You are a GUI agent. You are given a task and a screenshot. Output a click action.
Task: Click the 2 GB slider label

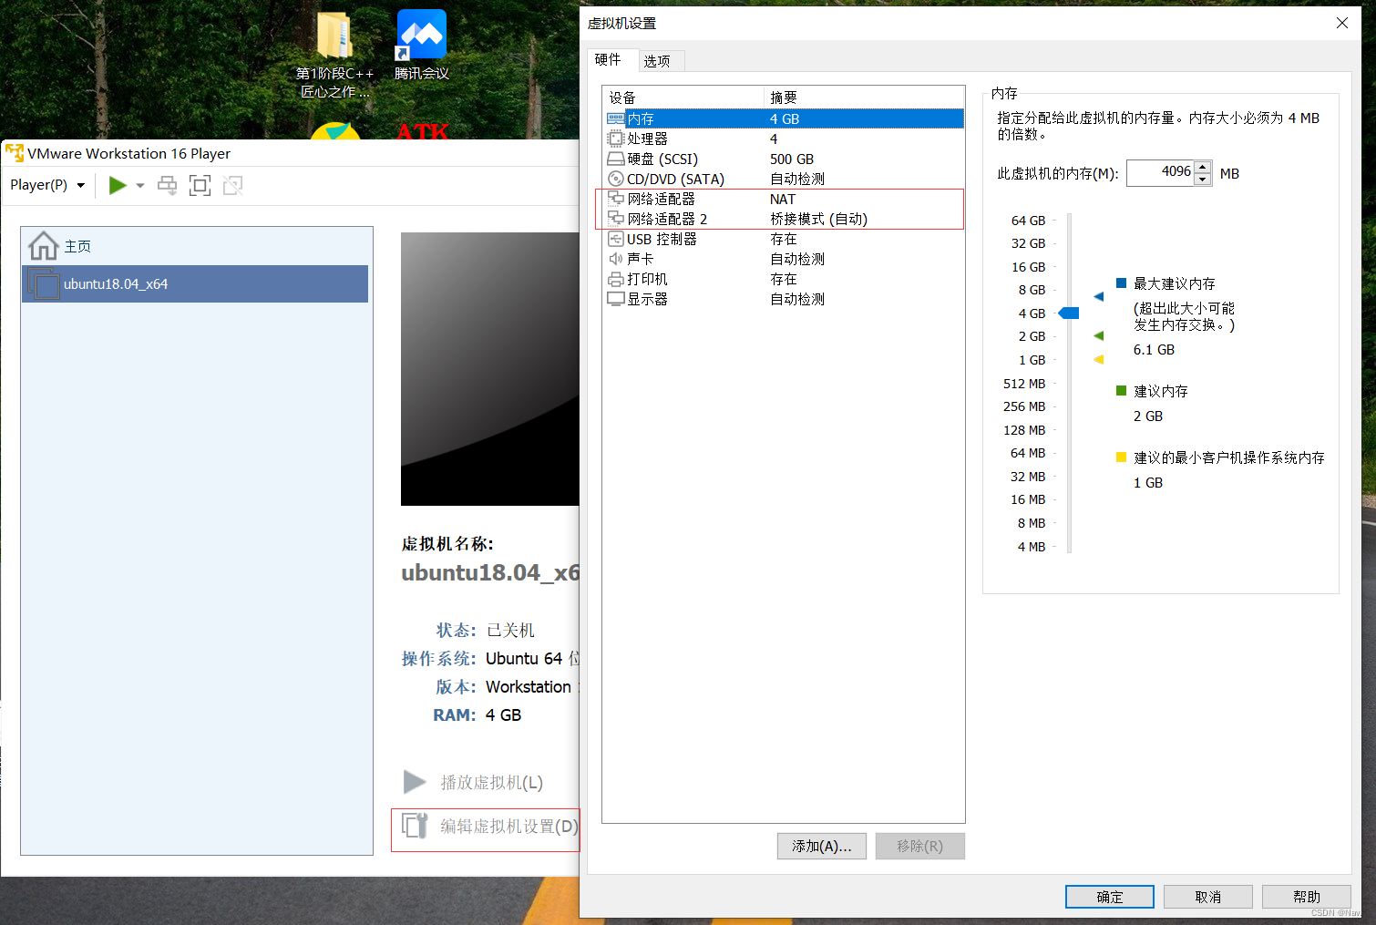point(1032,336)
